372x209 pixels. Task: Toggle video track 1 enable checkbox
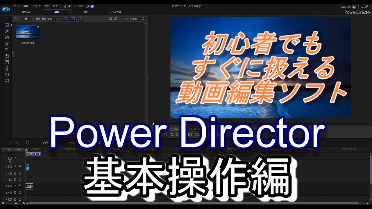click(x=15, y=167)
